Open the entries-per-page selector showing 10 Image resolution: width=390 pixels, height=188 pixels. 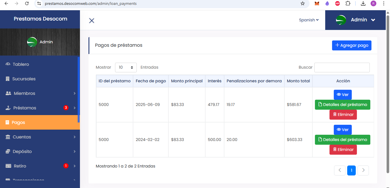tap(126, 68)
